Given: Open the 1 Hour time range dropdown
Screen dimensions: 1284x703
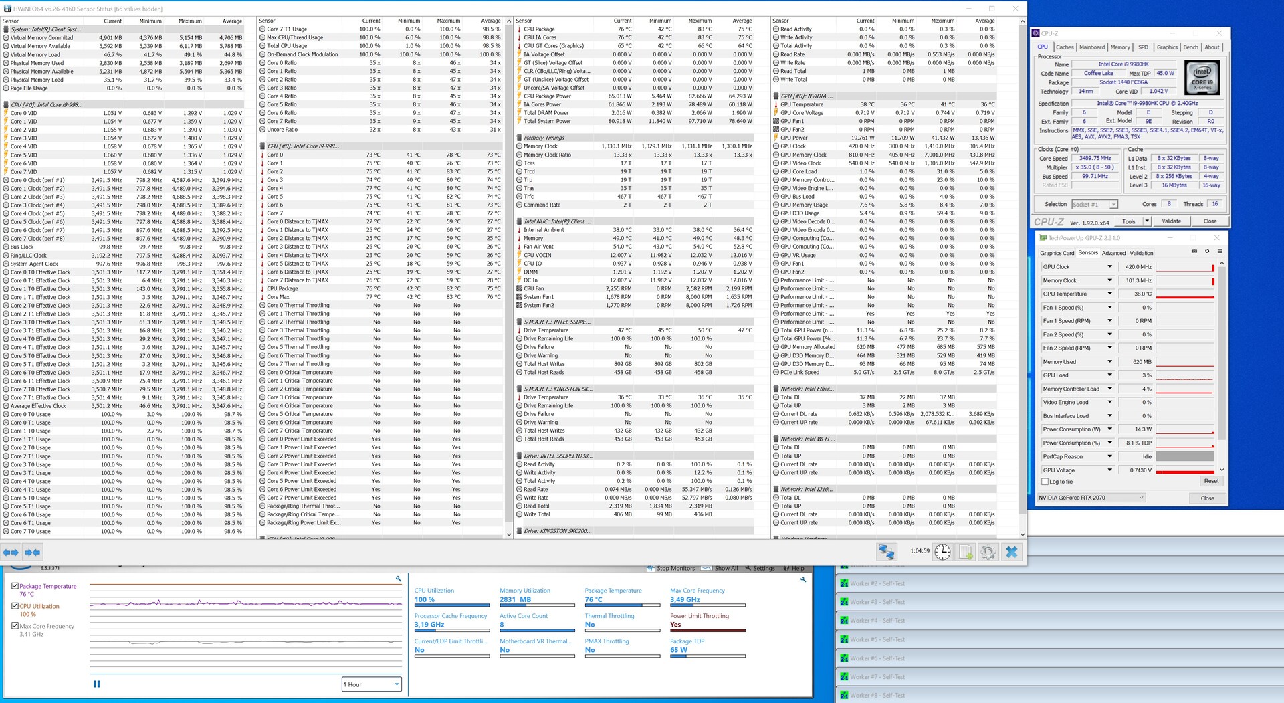Looking at the screenshot, I should coord(371,684).
